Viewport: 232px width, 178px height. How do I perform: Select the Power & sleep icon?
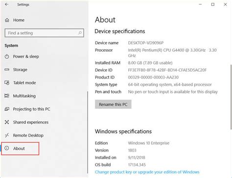(7, 57)
